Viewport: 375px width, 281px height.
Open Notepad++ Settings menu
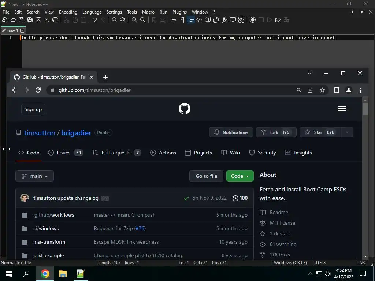pos(114,12)
